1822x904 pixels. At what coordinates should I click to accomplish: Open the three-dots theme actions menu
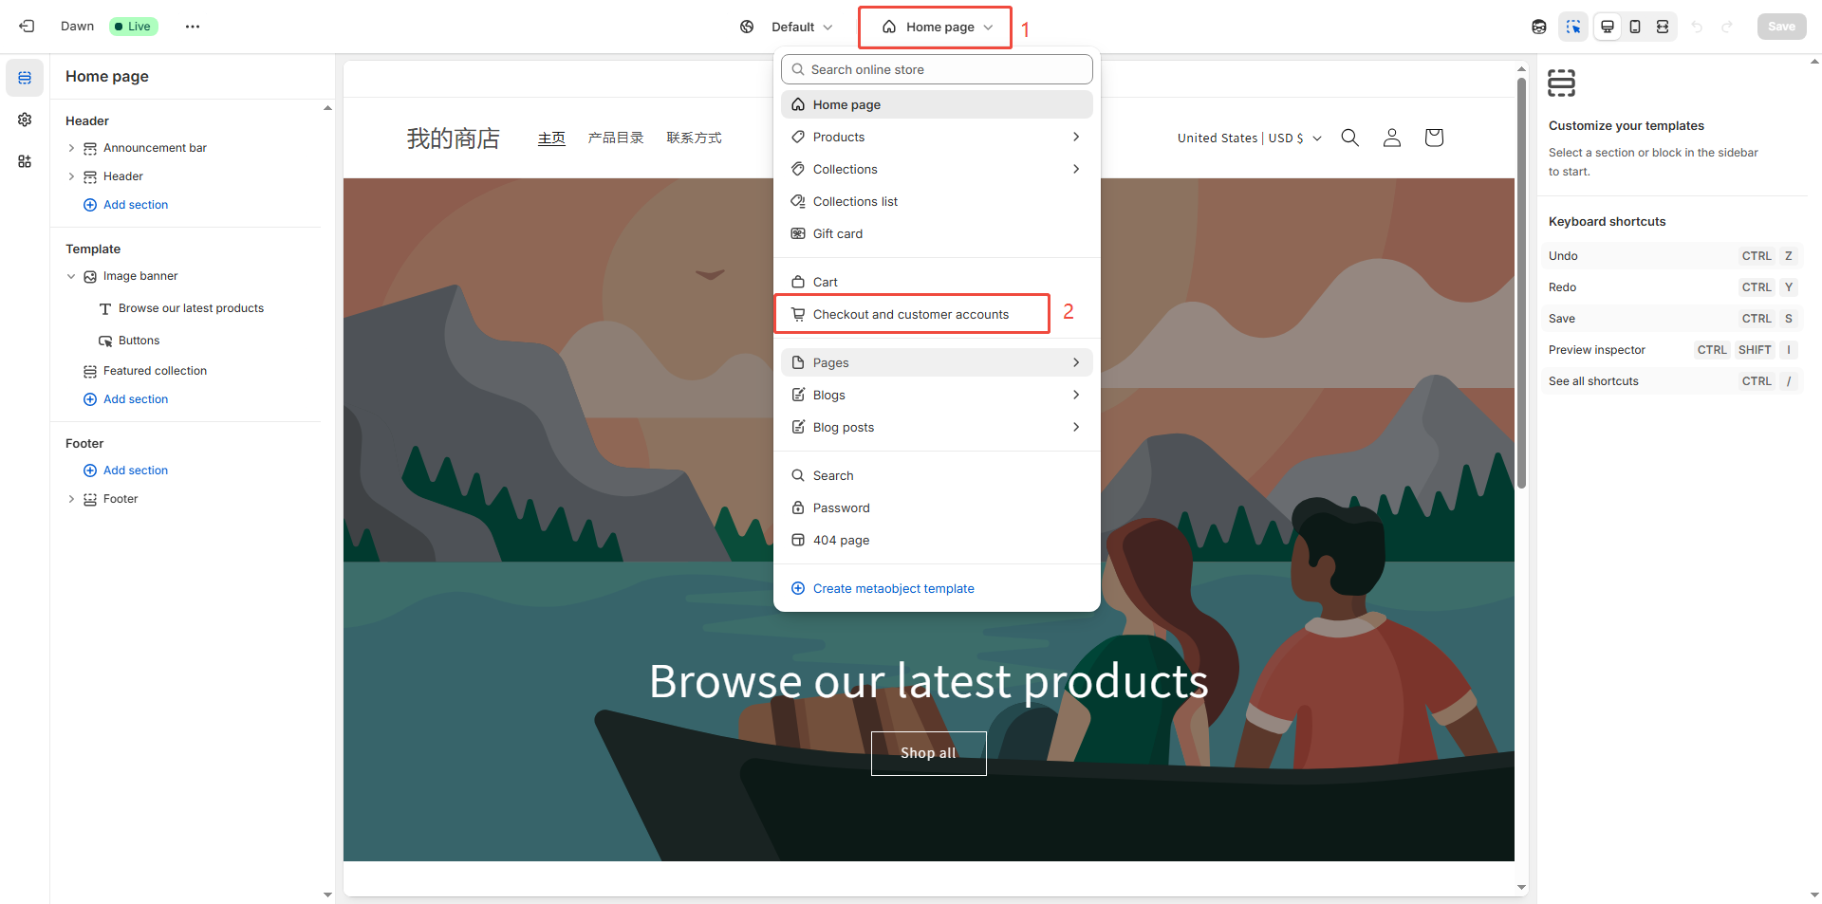pyautogui.click(x=193, y=27)
